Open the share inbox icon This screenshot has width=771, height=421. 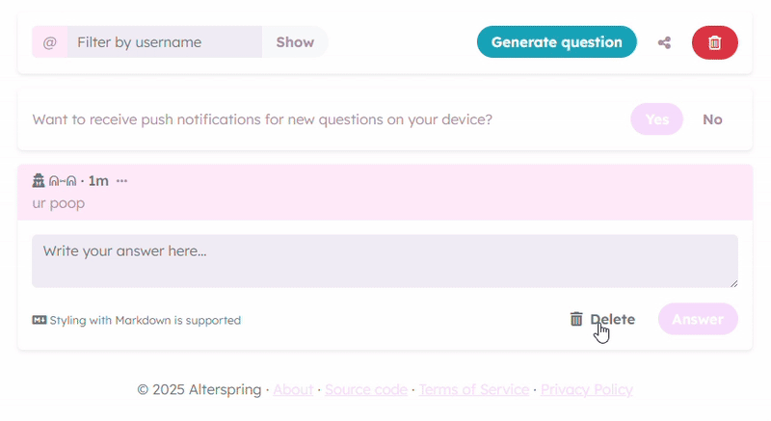click(x=664, y=42)
